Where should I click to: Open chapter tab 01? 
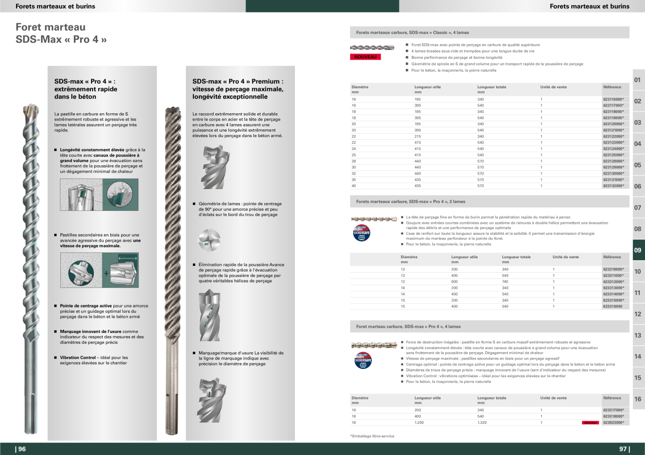coord(638,79)
